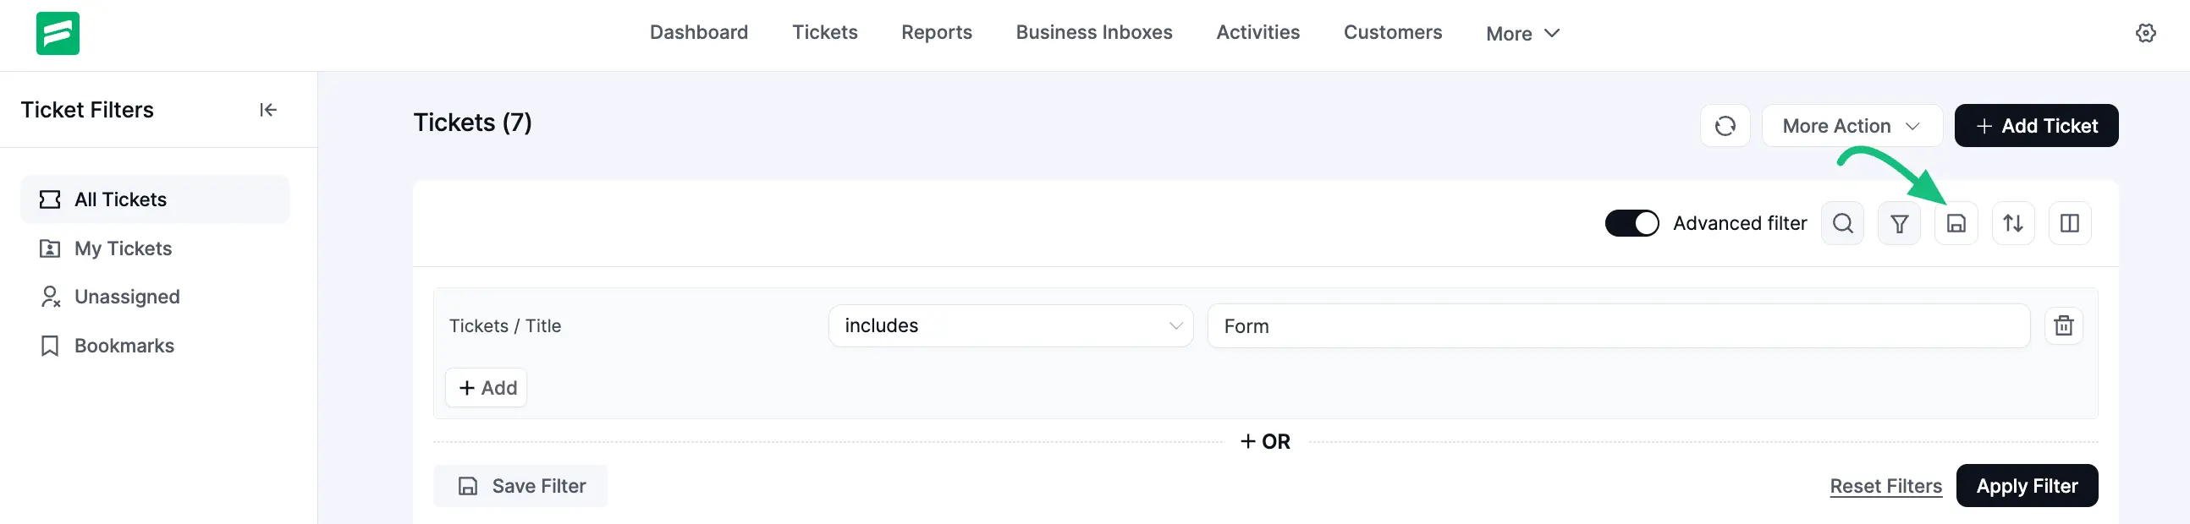Open the column layout icon

2069,223
